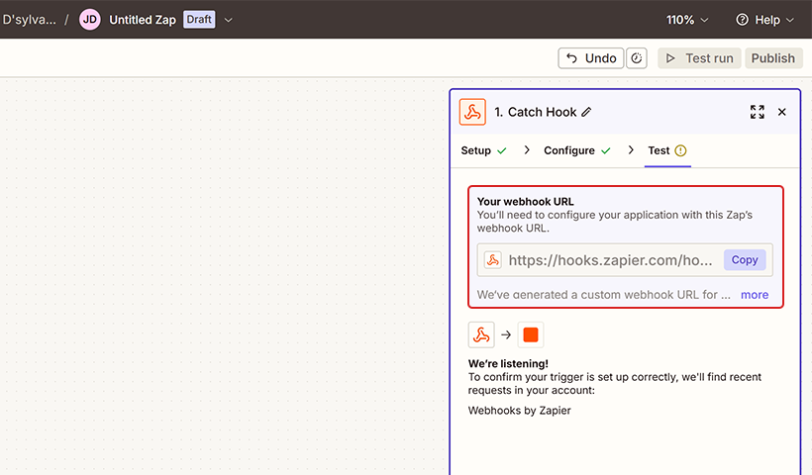Switch to the Configure tab
The width and height of the screenshot is (812, 475).
[569, 150]
